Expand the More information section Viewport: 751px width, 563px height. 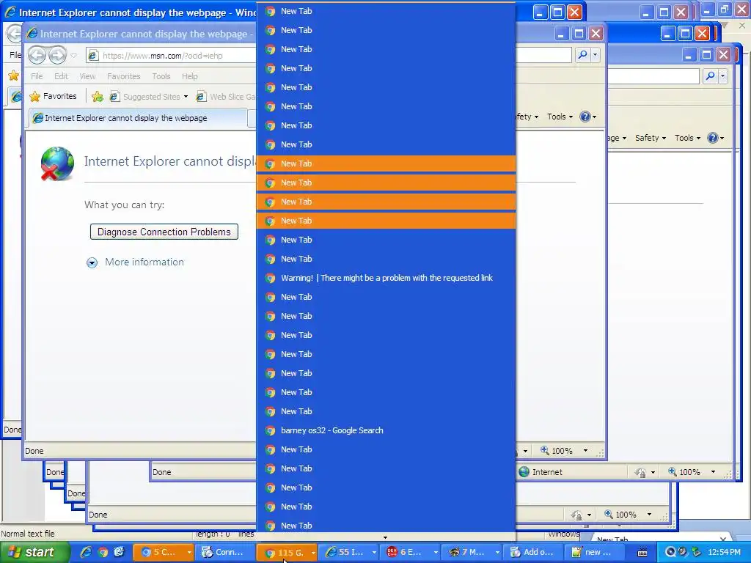click(x=92, y=262)
